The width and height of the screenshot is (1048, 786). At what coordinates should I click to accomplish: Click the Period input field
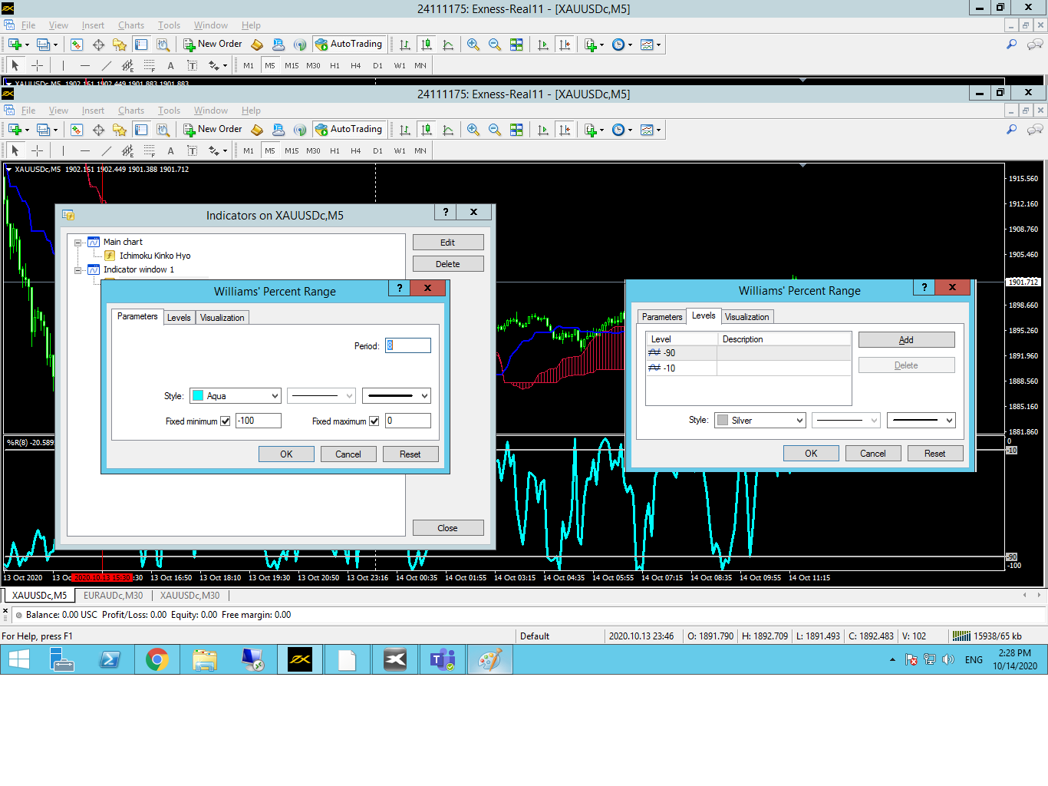[x=408, y=346]
